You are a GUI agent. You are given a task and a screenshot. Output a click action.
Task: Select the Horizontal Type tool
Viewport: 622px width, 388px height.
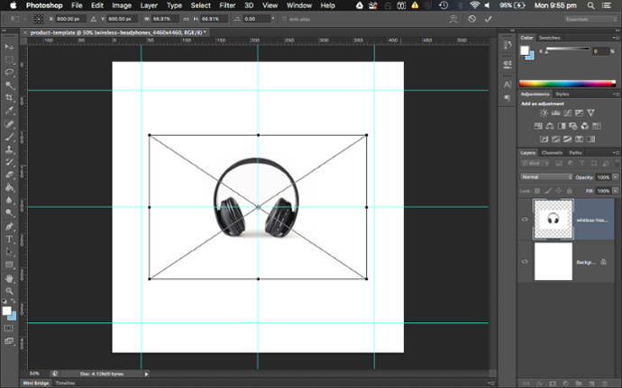tap(9, 239)
